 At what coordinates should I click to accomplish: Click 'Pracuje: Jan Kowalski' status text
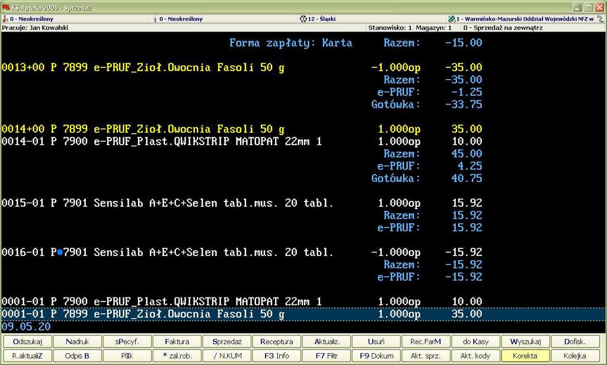tap(35, 27)
